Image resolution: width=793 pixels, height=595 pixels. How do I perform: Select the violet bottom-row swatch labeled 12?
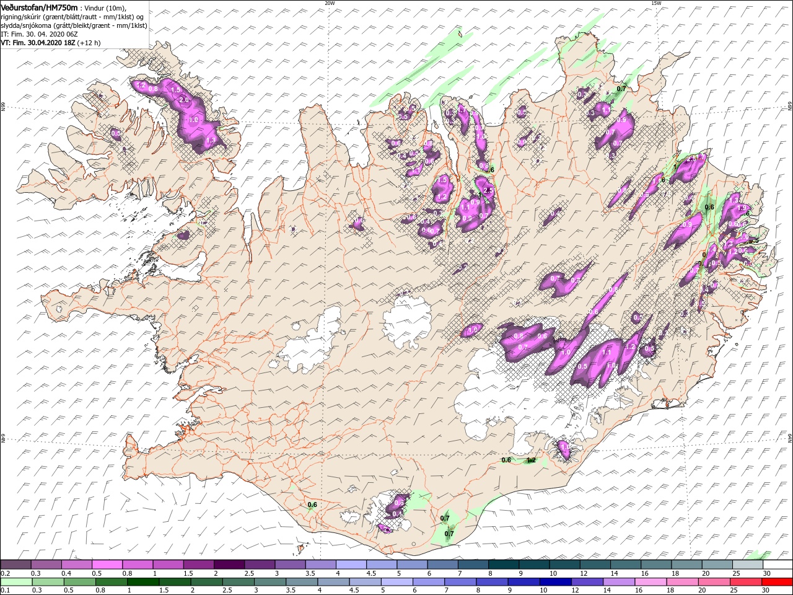coord(587,582)
